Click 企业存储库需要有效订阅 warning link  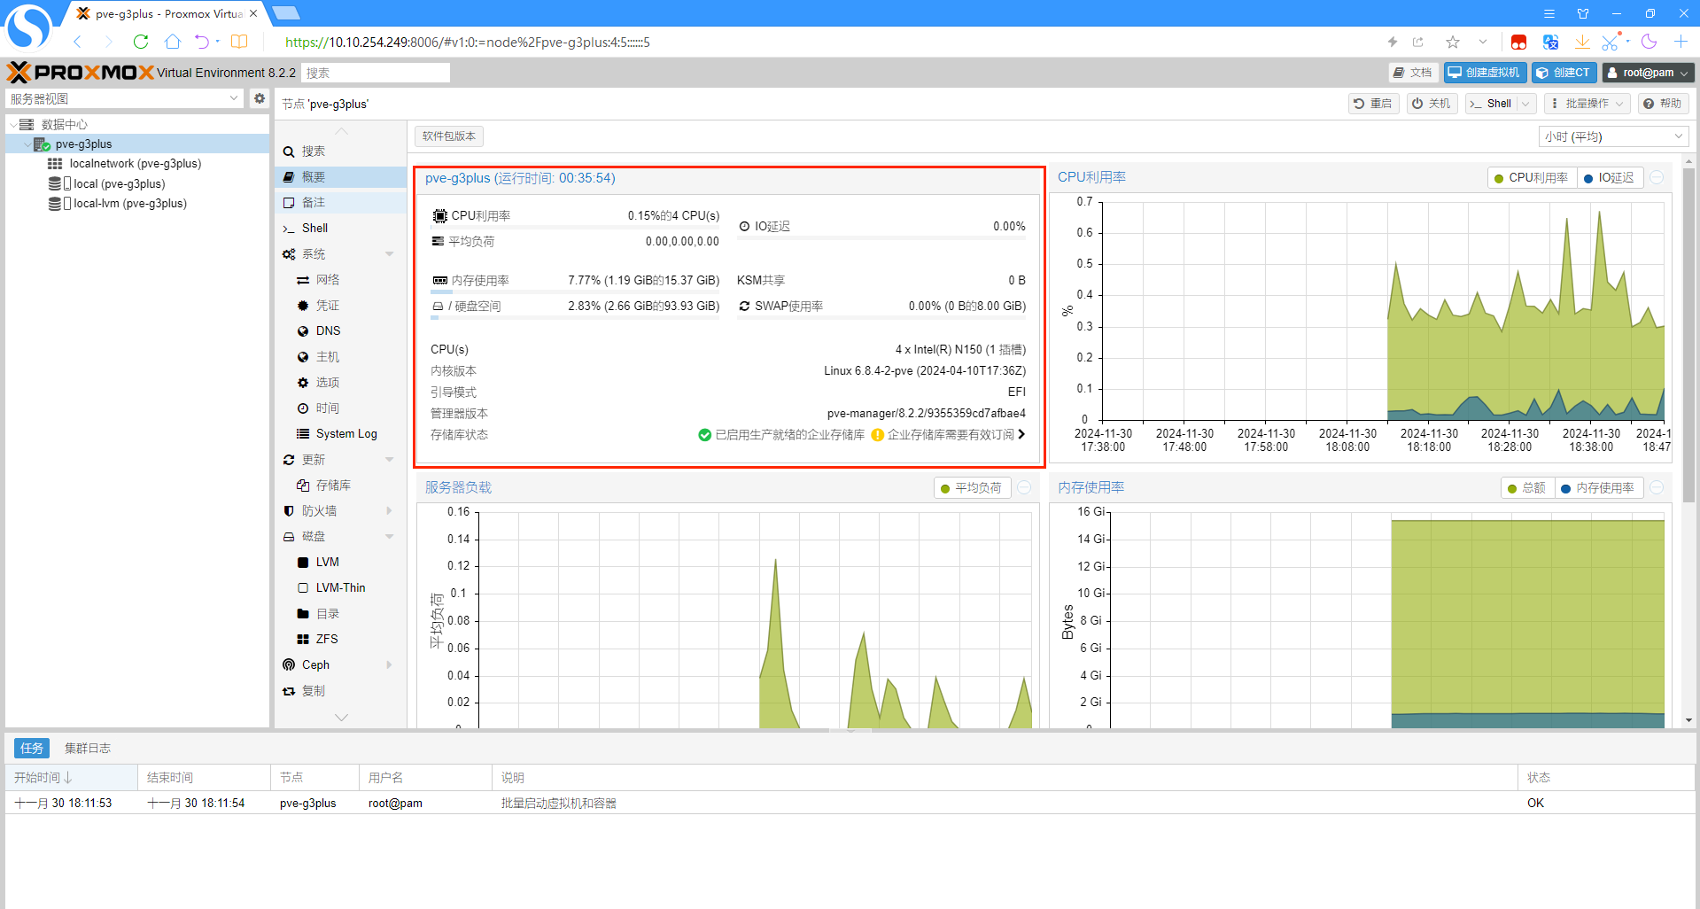(949, 435)
